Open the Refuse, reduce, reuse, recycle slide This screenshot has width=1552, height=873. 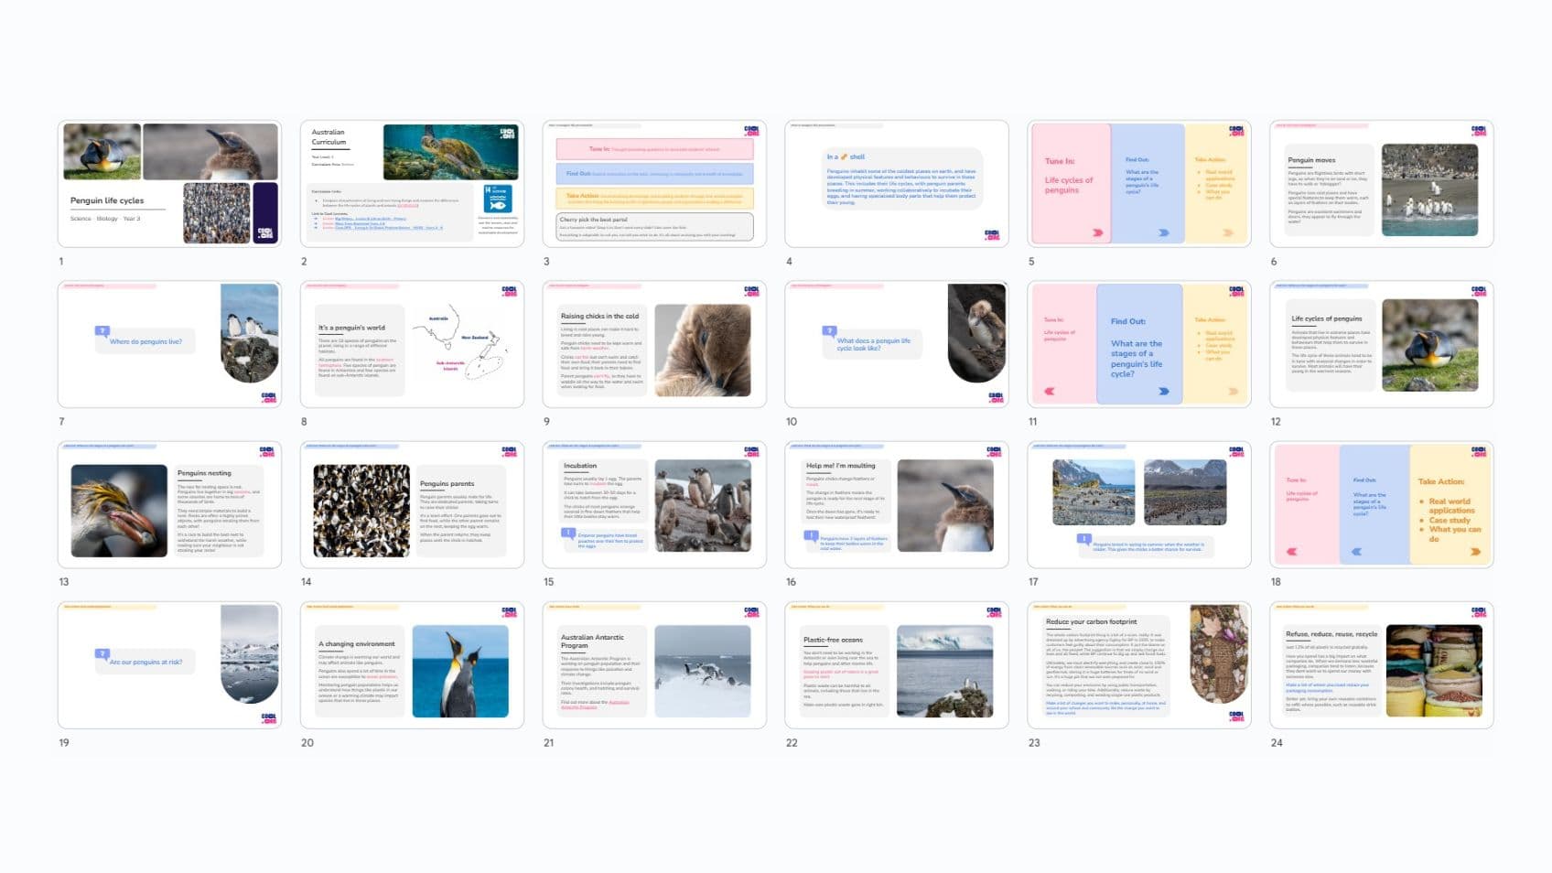tap(1381, 665)
